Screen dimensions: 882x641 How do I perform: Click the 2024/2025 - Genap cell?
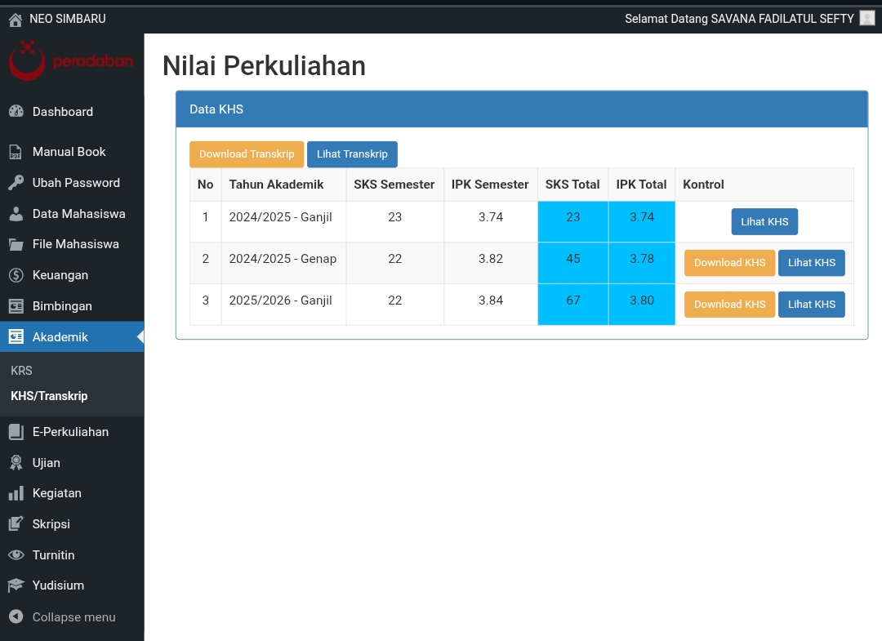pyautogui.click(x=283, y=263)
